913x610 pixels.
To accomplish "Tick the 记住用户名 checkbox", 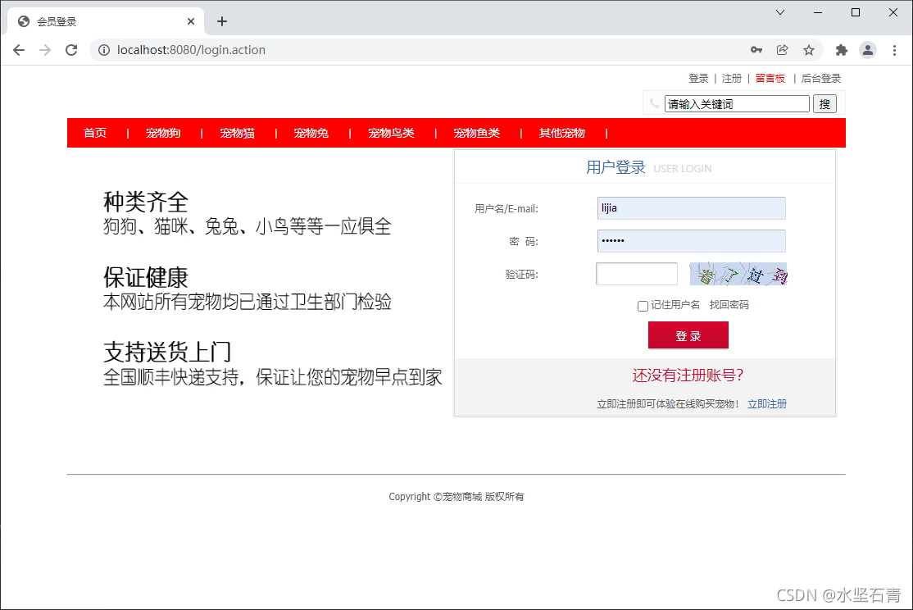I will click(643, 306).
